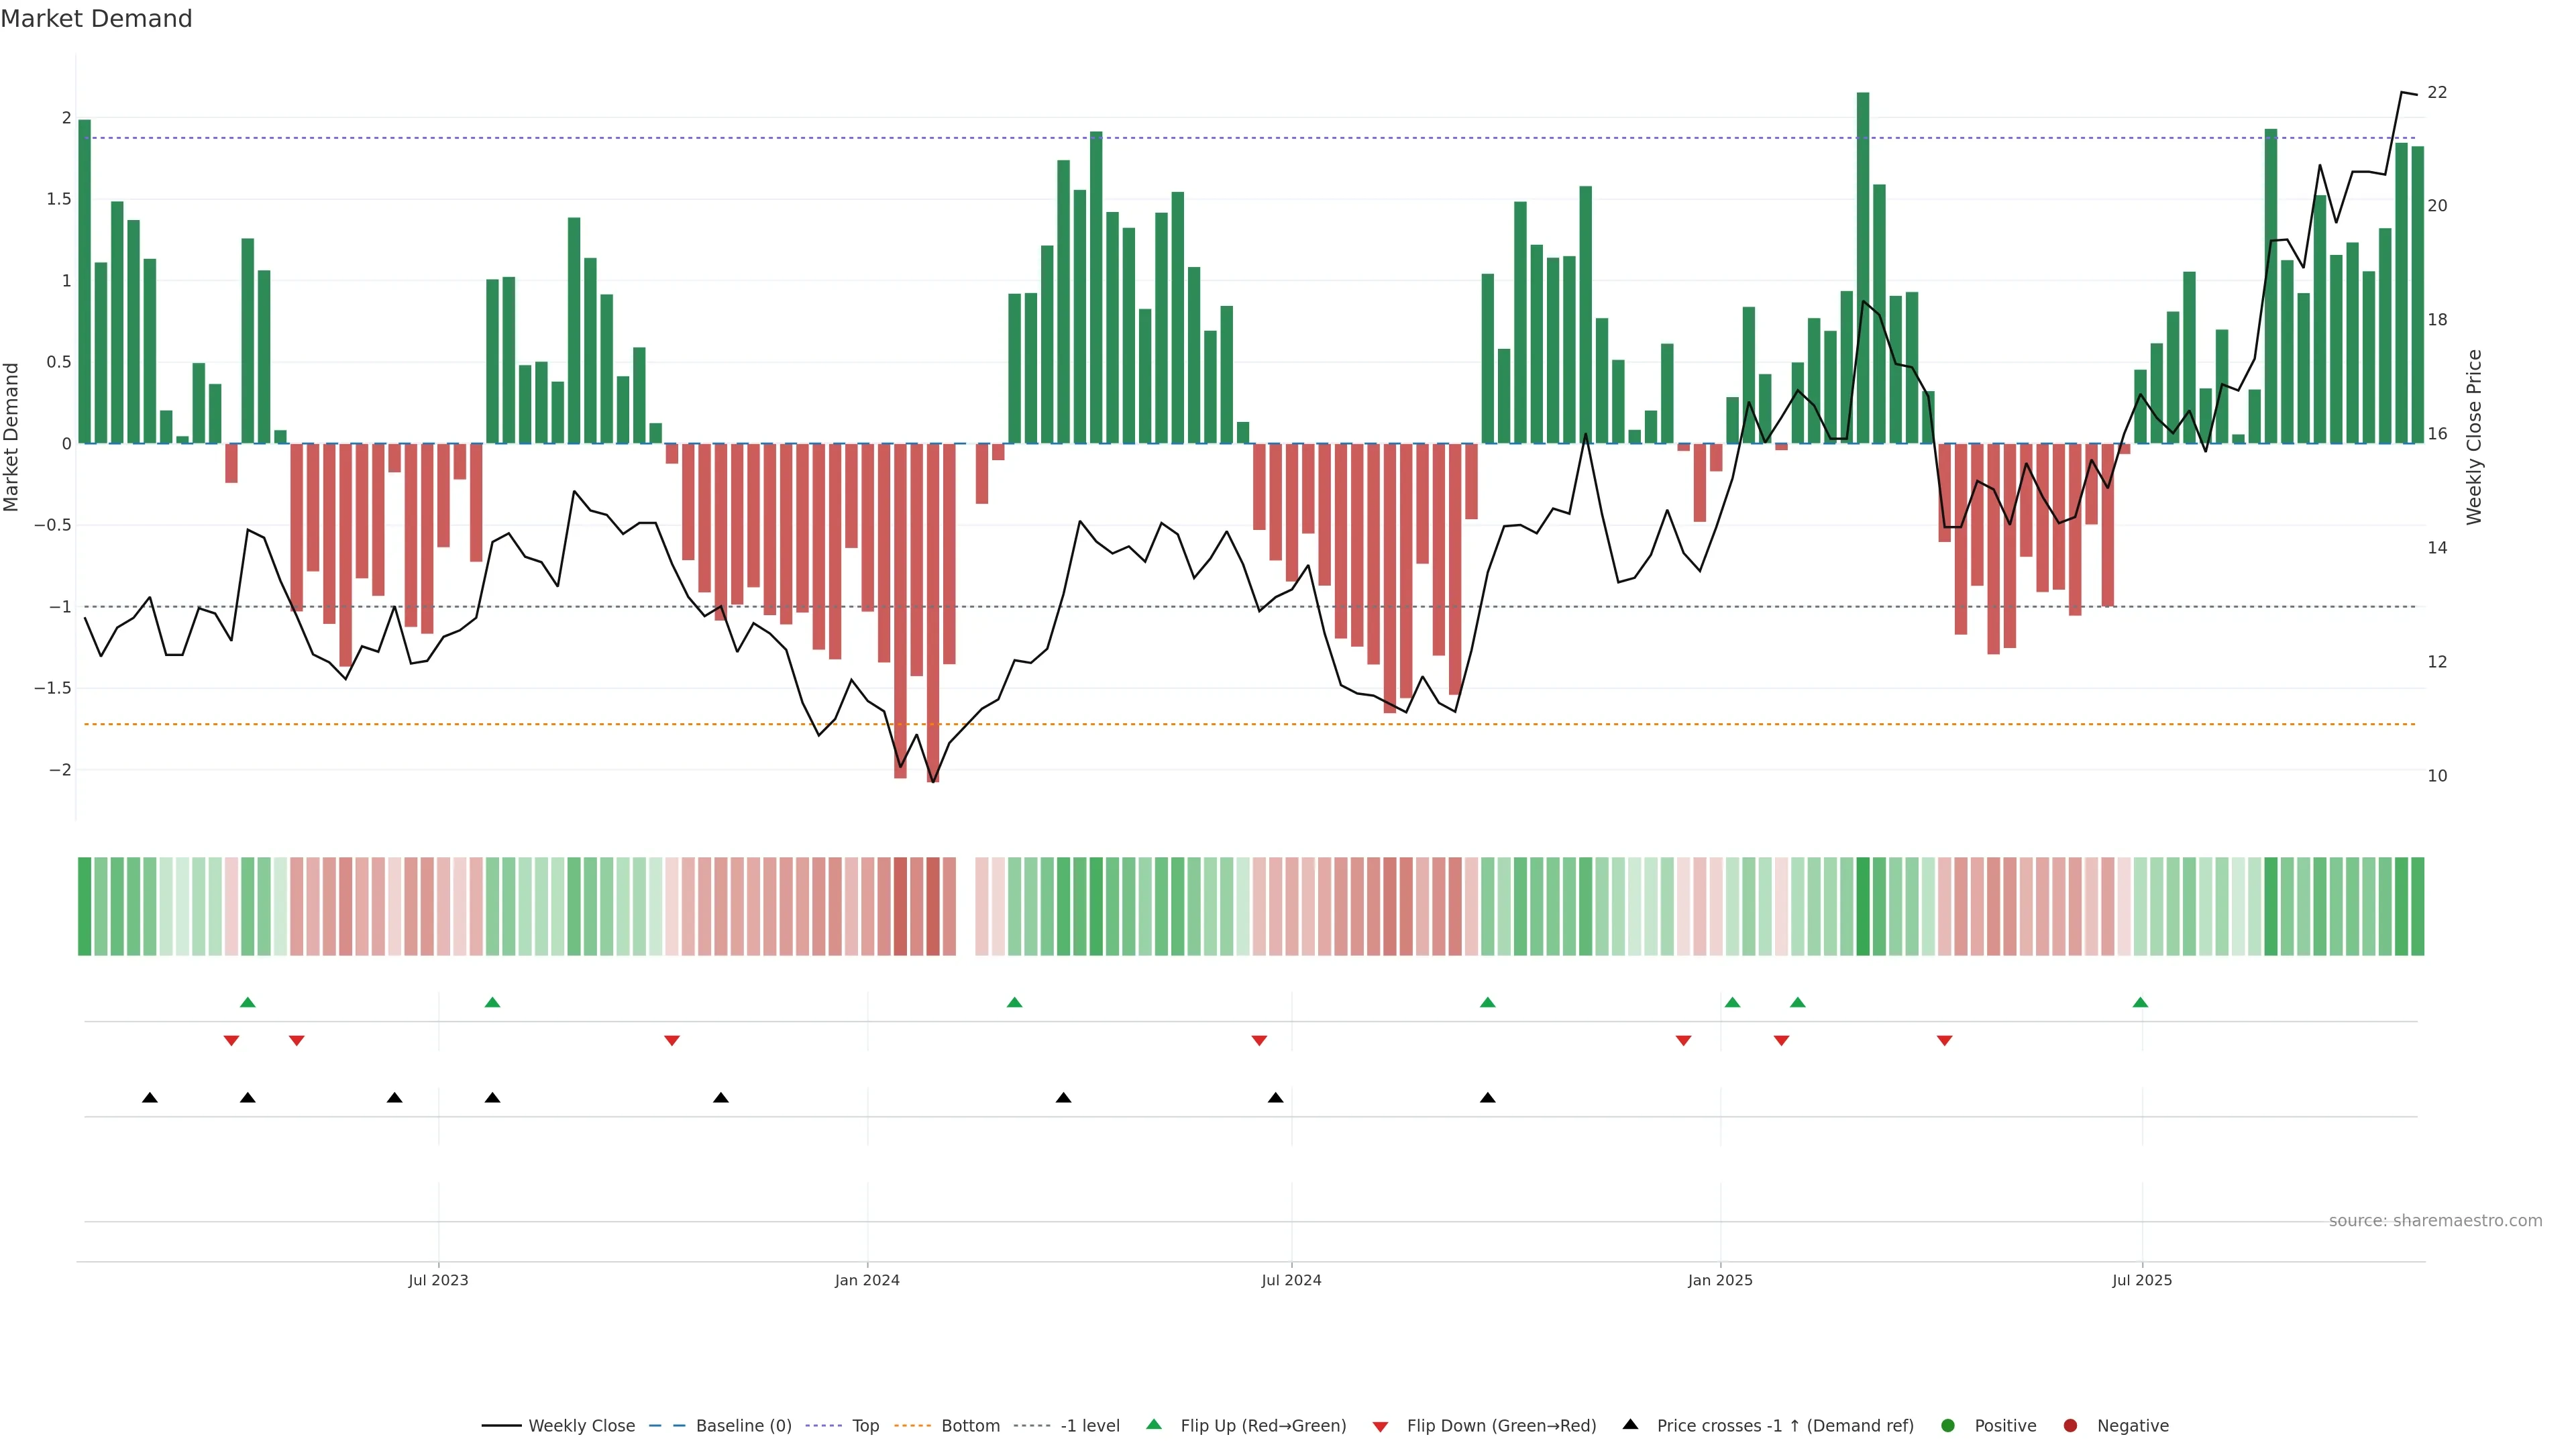Click the leftmost black price-cross triangle marker
The image size is (2576, 1449).
coord(150,1097)
